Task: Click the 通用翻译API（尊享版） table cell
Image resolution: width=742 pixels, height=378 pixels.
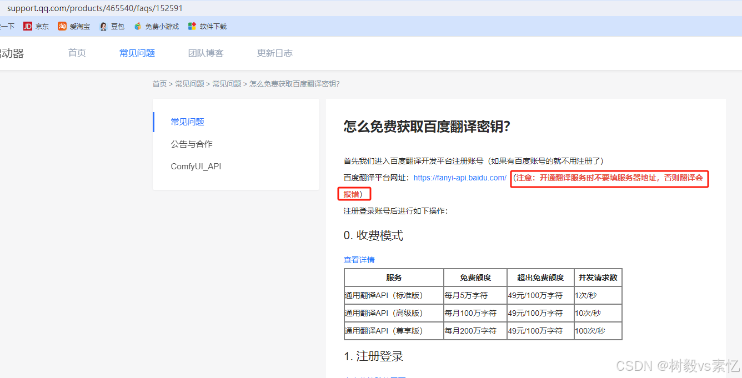Action: (x=394, y=331)
